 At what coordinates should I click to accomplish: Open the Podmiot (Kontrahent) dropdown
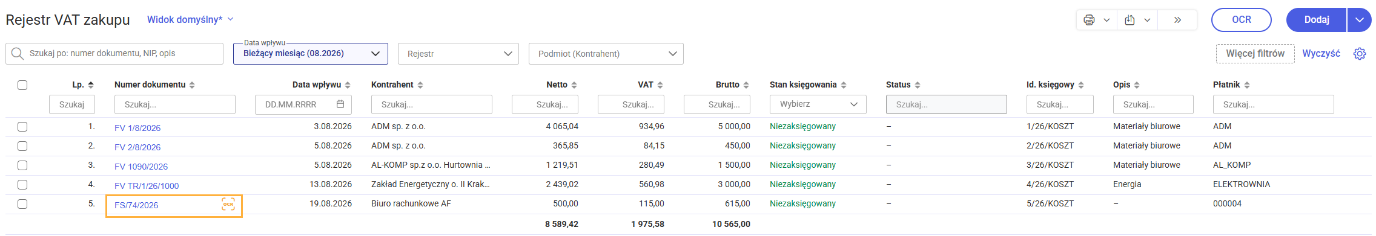point(606,54)
